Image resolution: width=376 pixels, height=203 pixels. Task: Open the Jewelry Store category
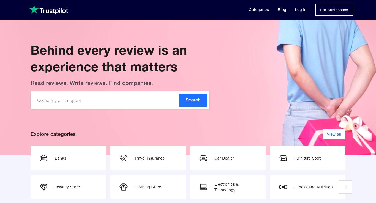click(68, 187)
